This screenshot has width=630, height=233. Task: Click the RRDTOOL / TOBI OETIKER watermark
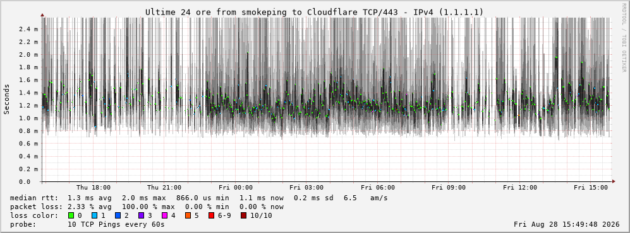(624, 37)
